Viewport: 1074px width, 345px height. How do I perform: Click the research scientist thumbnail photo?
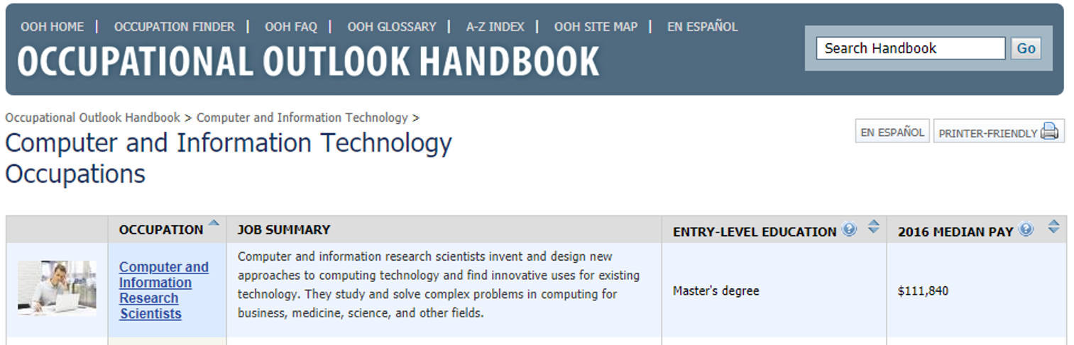tap(57, 288)
